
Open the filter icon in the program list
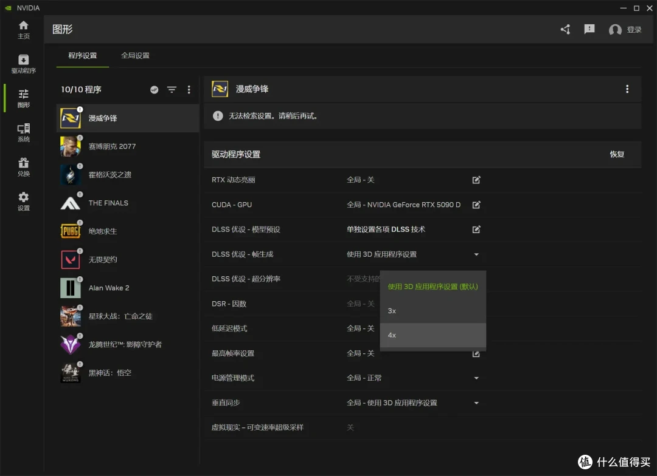(x=172, y=89)
